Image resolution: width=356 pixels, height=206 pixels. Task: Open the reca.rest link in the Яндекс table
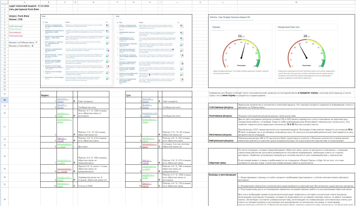click(x=62, y=100)
